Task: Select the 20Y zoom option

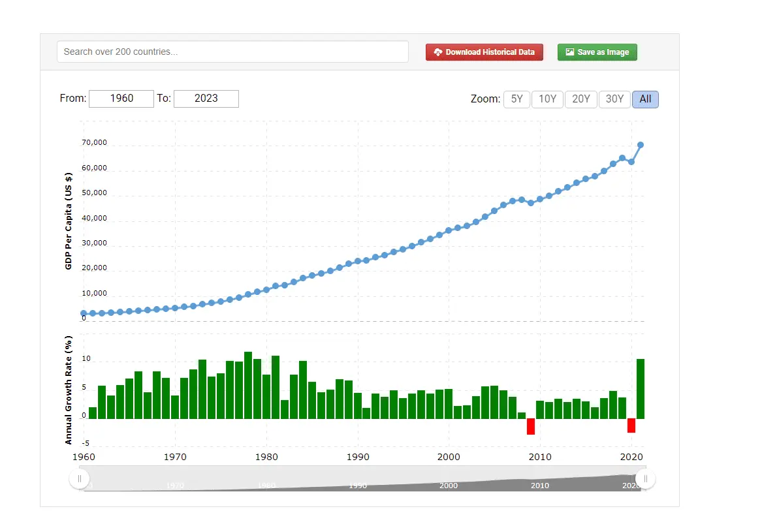Action: tap(580, 99)
